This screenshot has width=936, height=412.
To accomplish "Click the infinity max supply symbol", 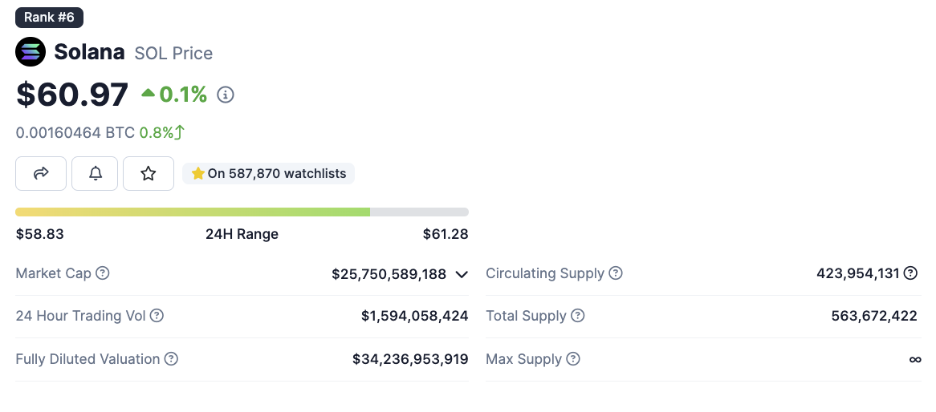I will click(x=915, y=359).
